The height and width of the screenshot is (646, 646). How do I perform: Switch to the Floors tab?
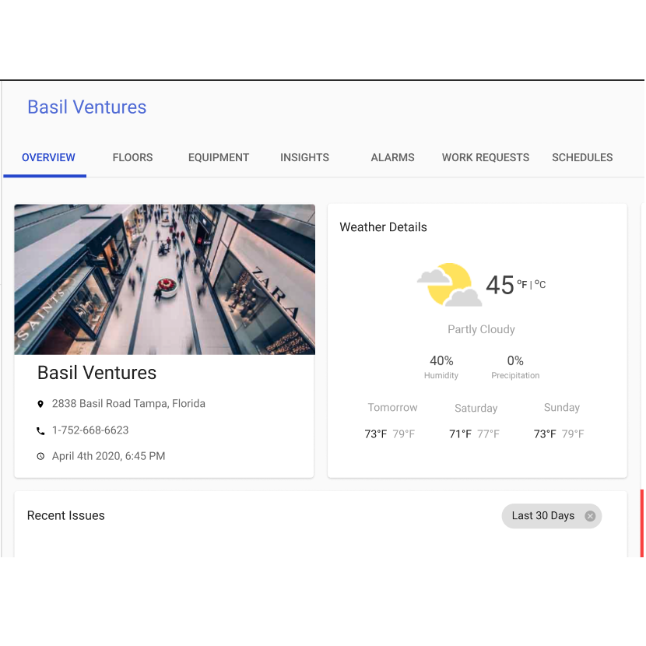click(x=132, y=157)
